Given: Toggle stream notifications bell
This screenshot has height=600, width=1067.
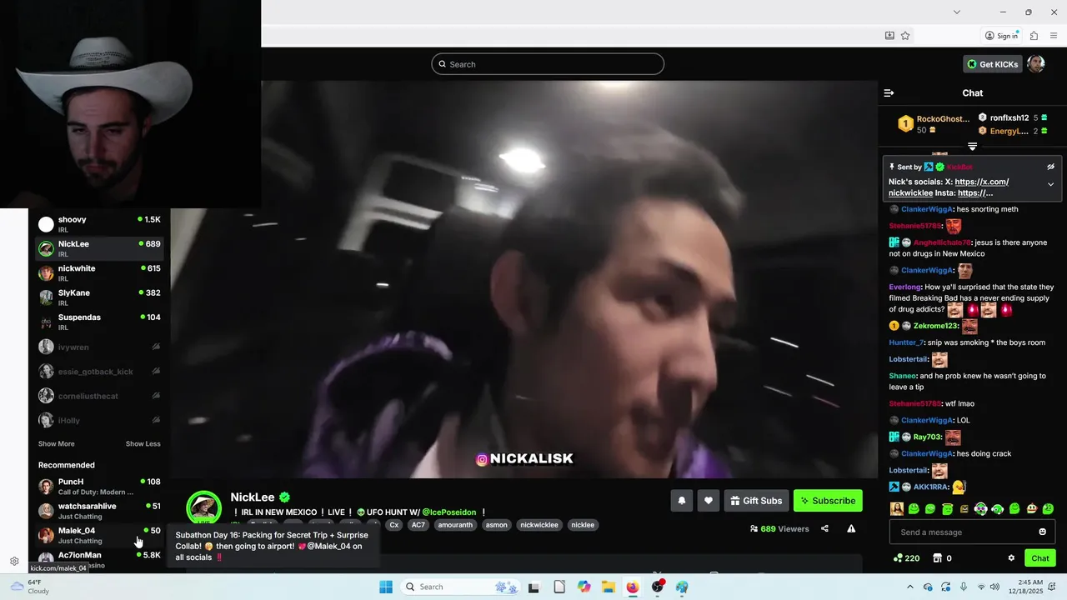Looking at the screenshot, I should click(x=681, y=501).
